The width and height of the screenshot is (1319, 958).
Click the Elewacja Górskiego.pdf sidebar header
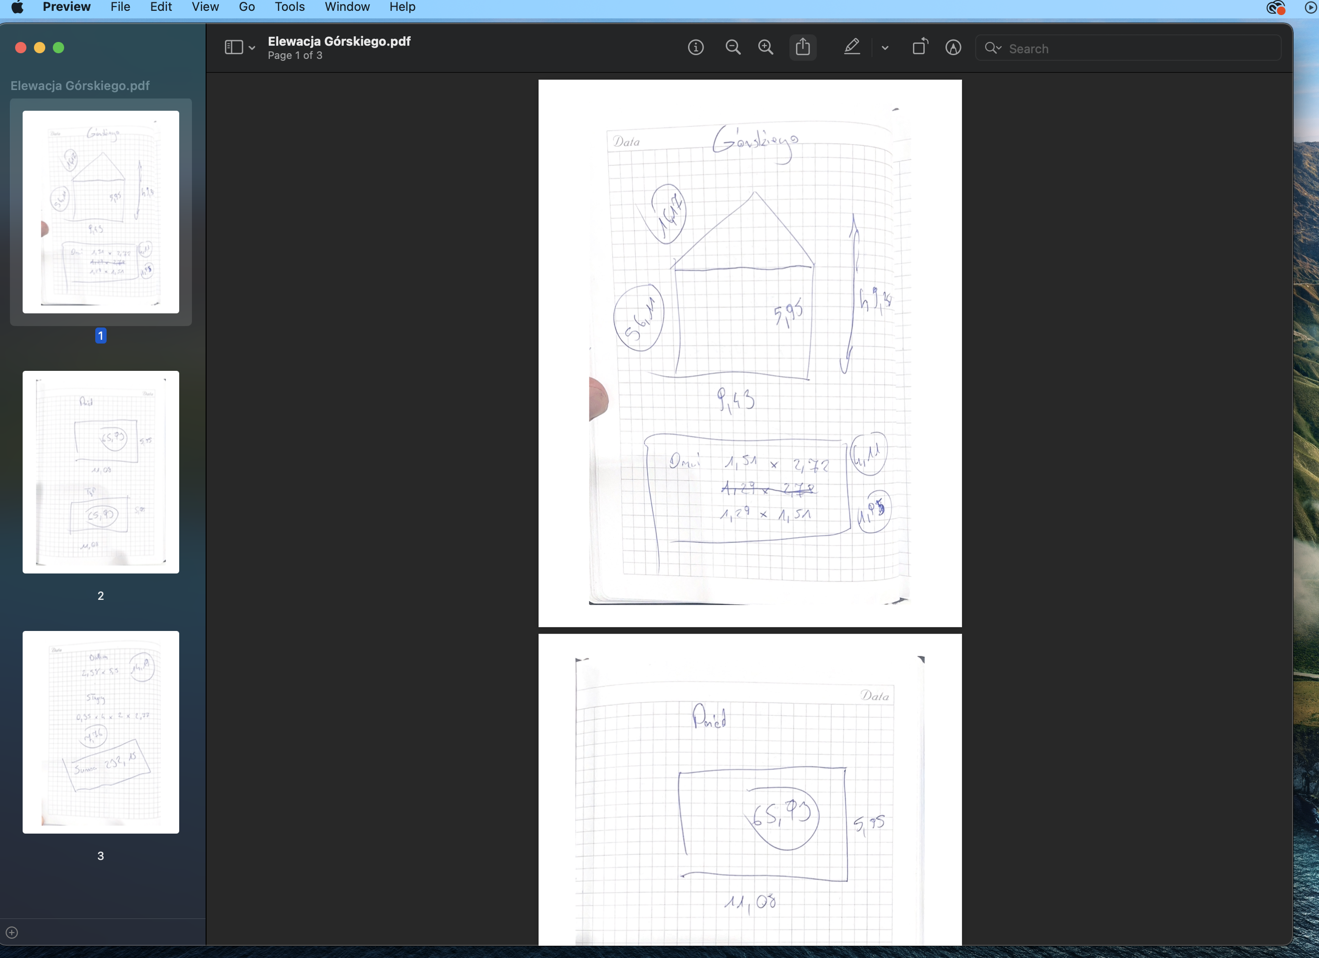click(80, 86)
